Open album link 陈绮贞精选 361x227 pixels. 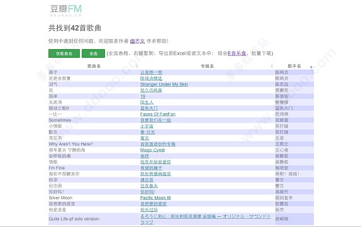(x=151, y=78)
